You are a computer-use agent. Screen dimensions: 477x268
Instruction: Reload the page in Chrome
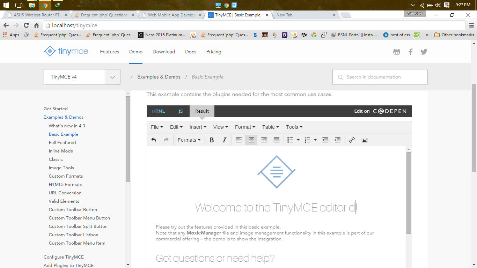click(26, 25)
